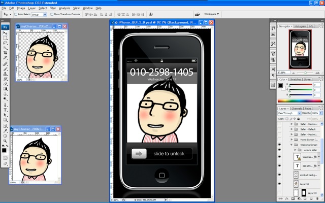Open the Pass Through blend mode dropdown
Screen dimensions: 325x203
coord(289,113)
